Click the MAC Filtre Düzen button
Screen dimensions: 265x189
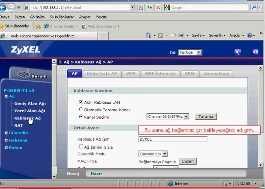187,161
